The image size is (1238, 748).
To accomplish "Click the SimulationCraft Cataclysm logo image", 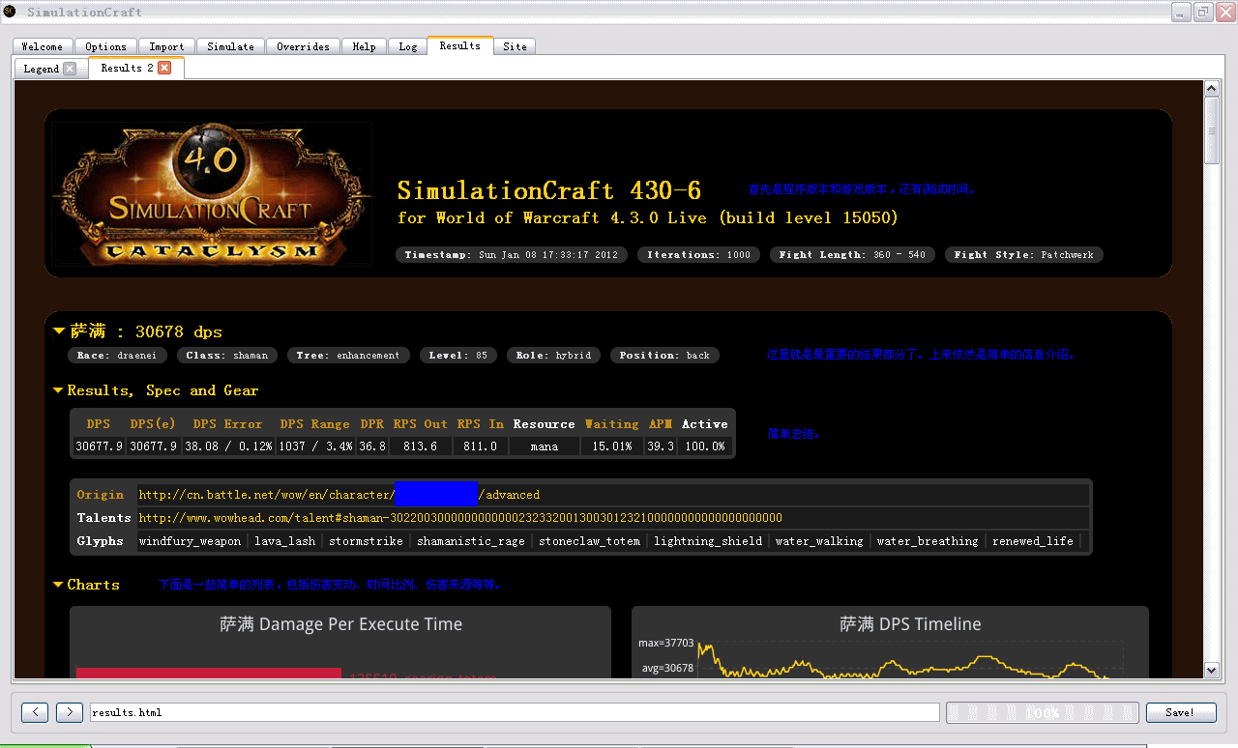I will coord(212,194).
